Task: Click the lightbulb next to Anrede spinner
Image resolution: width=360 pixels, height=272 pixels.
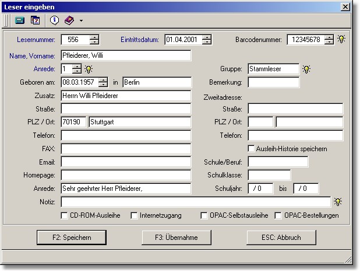Action: (x=89, y=69)
